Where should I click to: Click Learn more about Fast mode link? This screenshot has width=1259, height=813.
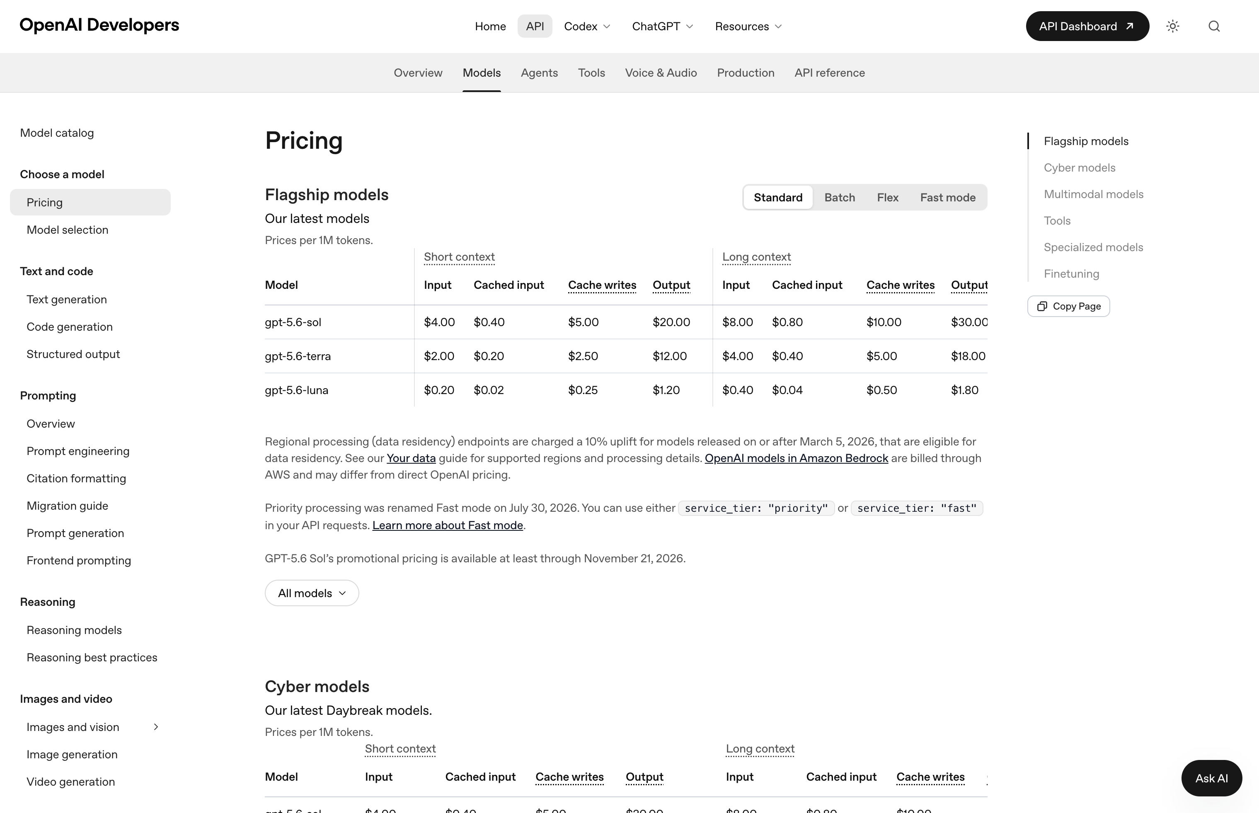point(448,525)
